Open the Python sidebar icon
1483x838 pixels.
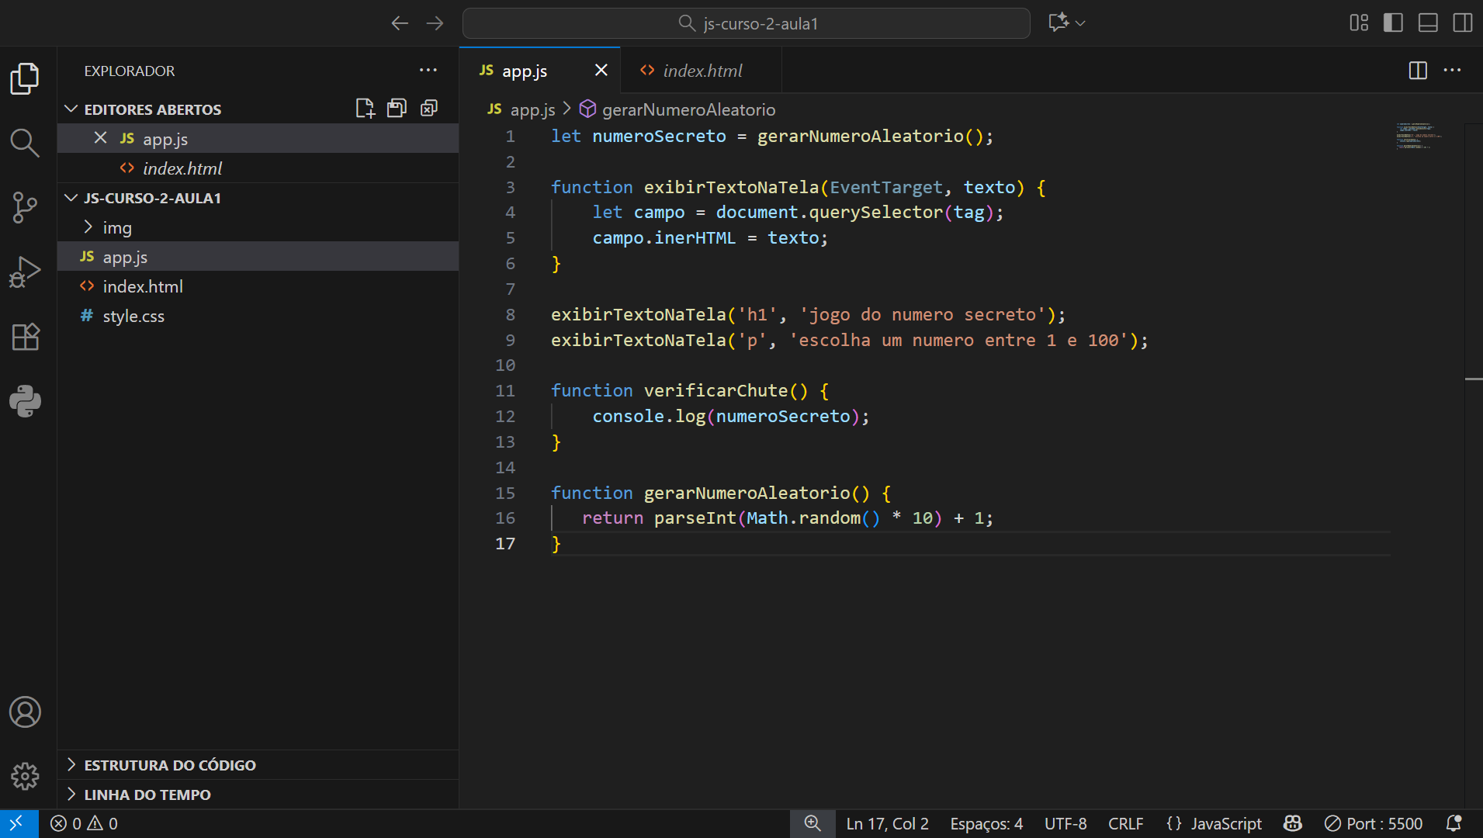tap(25, 401)
